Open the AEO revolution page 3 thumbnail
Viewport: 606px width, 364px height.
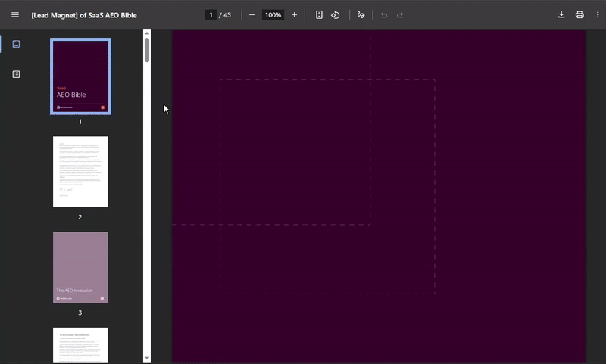[x=80, y=267]
